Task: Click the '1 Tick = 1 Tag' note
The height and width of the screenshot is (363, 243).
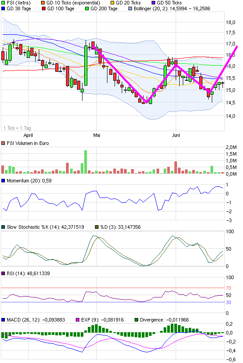Action: pyautogui.click(x=17, y=128)
